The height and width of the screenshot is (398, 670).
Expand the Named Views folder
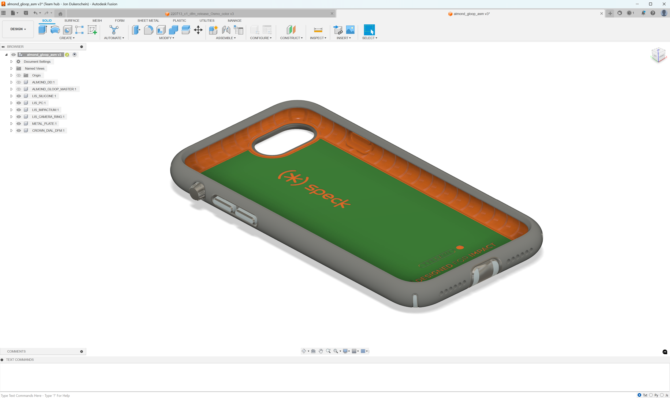11,69
